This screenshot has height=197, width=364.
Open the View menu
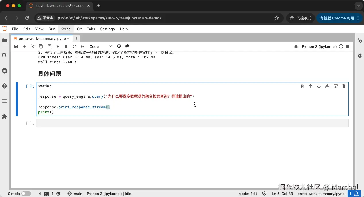(x=39, y=29)
